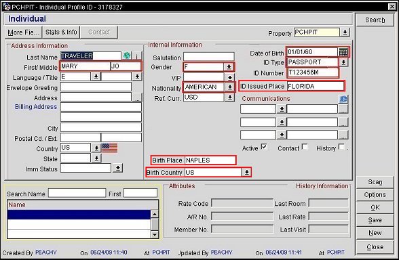Expand the ID Type dropdown
This screenshot has width=399, height=260.
[x=343, y=62]
